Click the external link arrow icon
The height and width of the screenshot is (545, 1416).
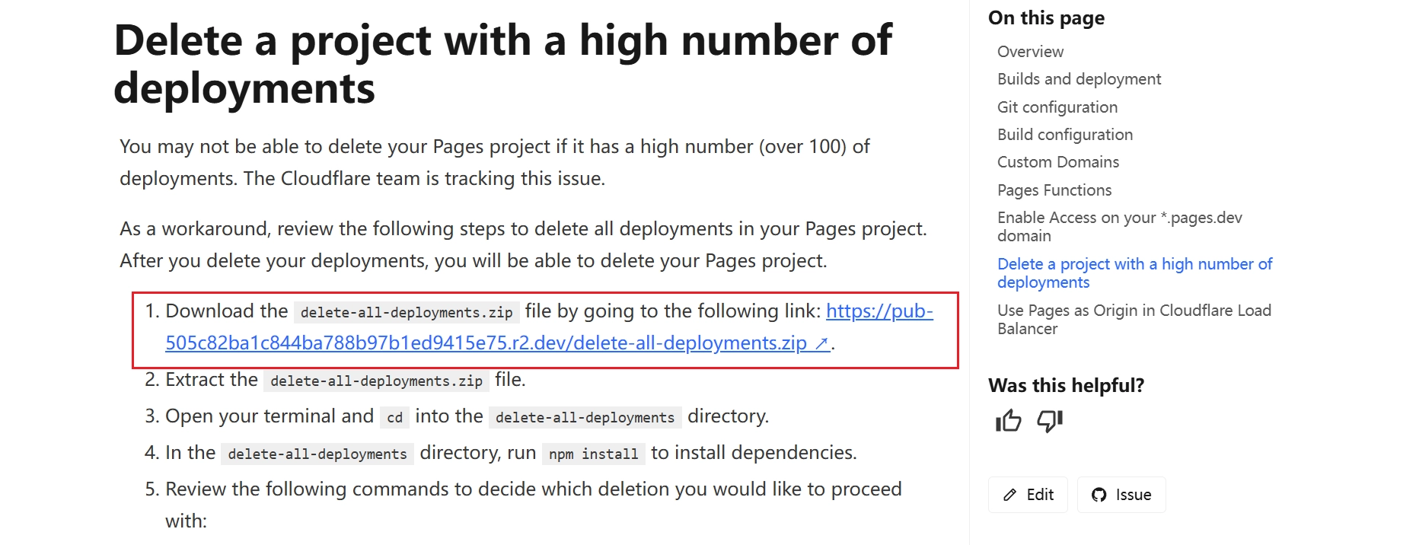pos(822,344)
